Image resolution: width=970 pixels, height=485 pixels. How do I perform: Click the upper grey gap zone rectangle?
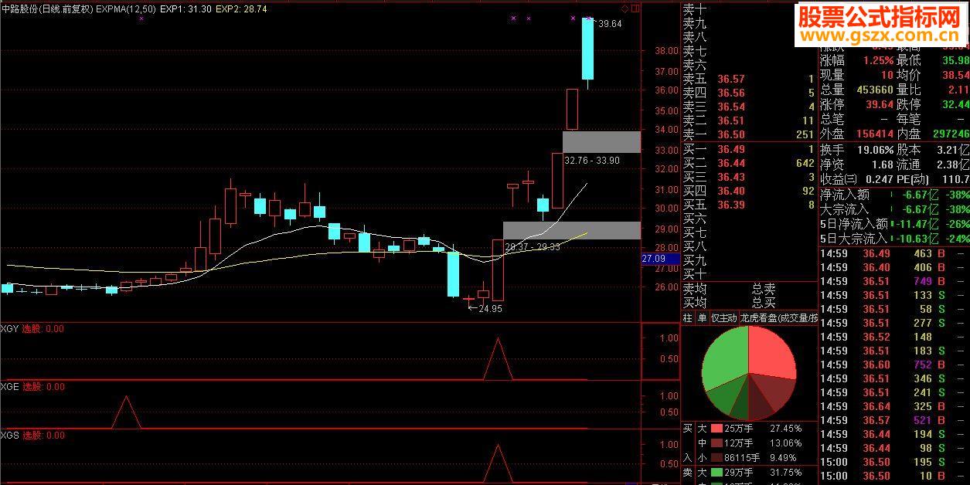[601, 141]
